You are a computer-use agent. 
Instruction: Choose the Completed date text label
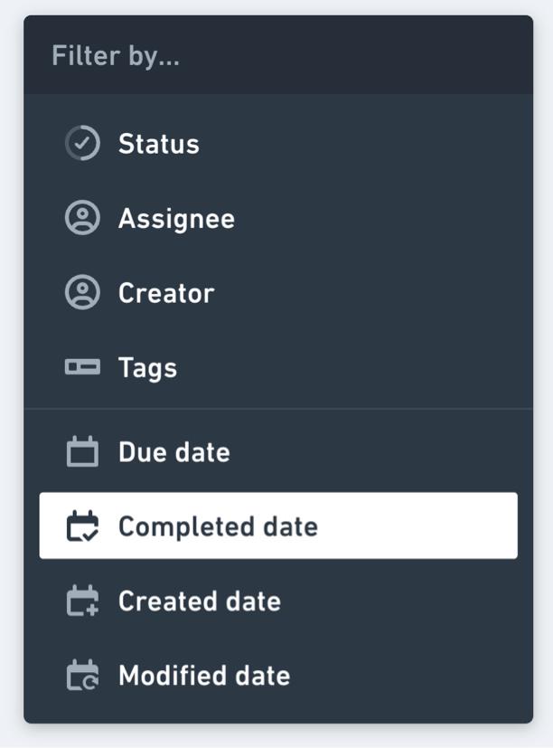tap(218, 526)
